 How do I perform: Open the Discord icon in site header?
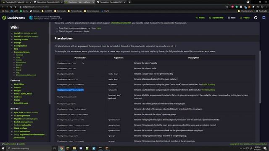point(264,18)
